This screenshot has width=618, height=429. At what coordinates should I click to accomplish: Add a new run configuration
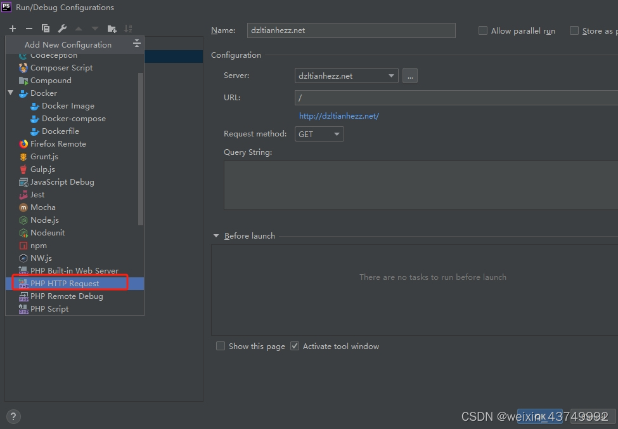coord(12,29)
